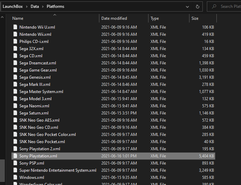The width and height of the screenshot is (241, 185).
Task: Click the Super Nintendo Entertainment System.xml file icon
Action: coord(15,170)
